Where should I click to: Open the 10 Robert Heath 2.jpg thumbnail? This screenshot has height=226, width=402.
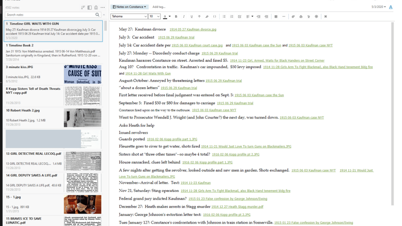point(82,118)
